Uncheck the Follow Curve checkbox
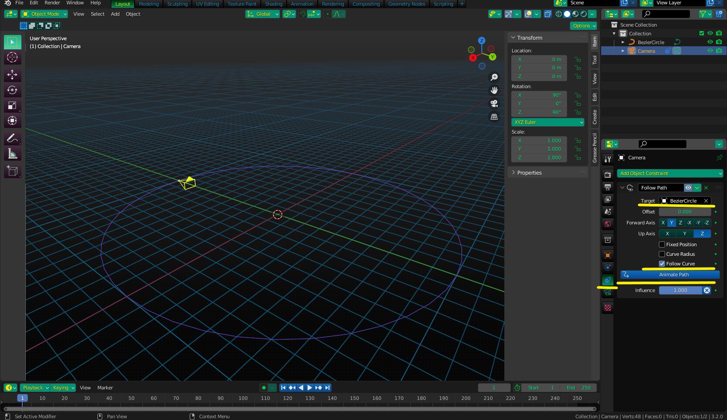 click(x=662, y=264)
